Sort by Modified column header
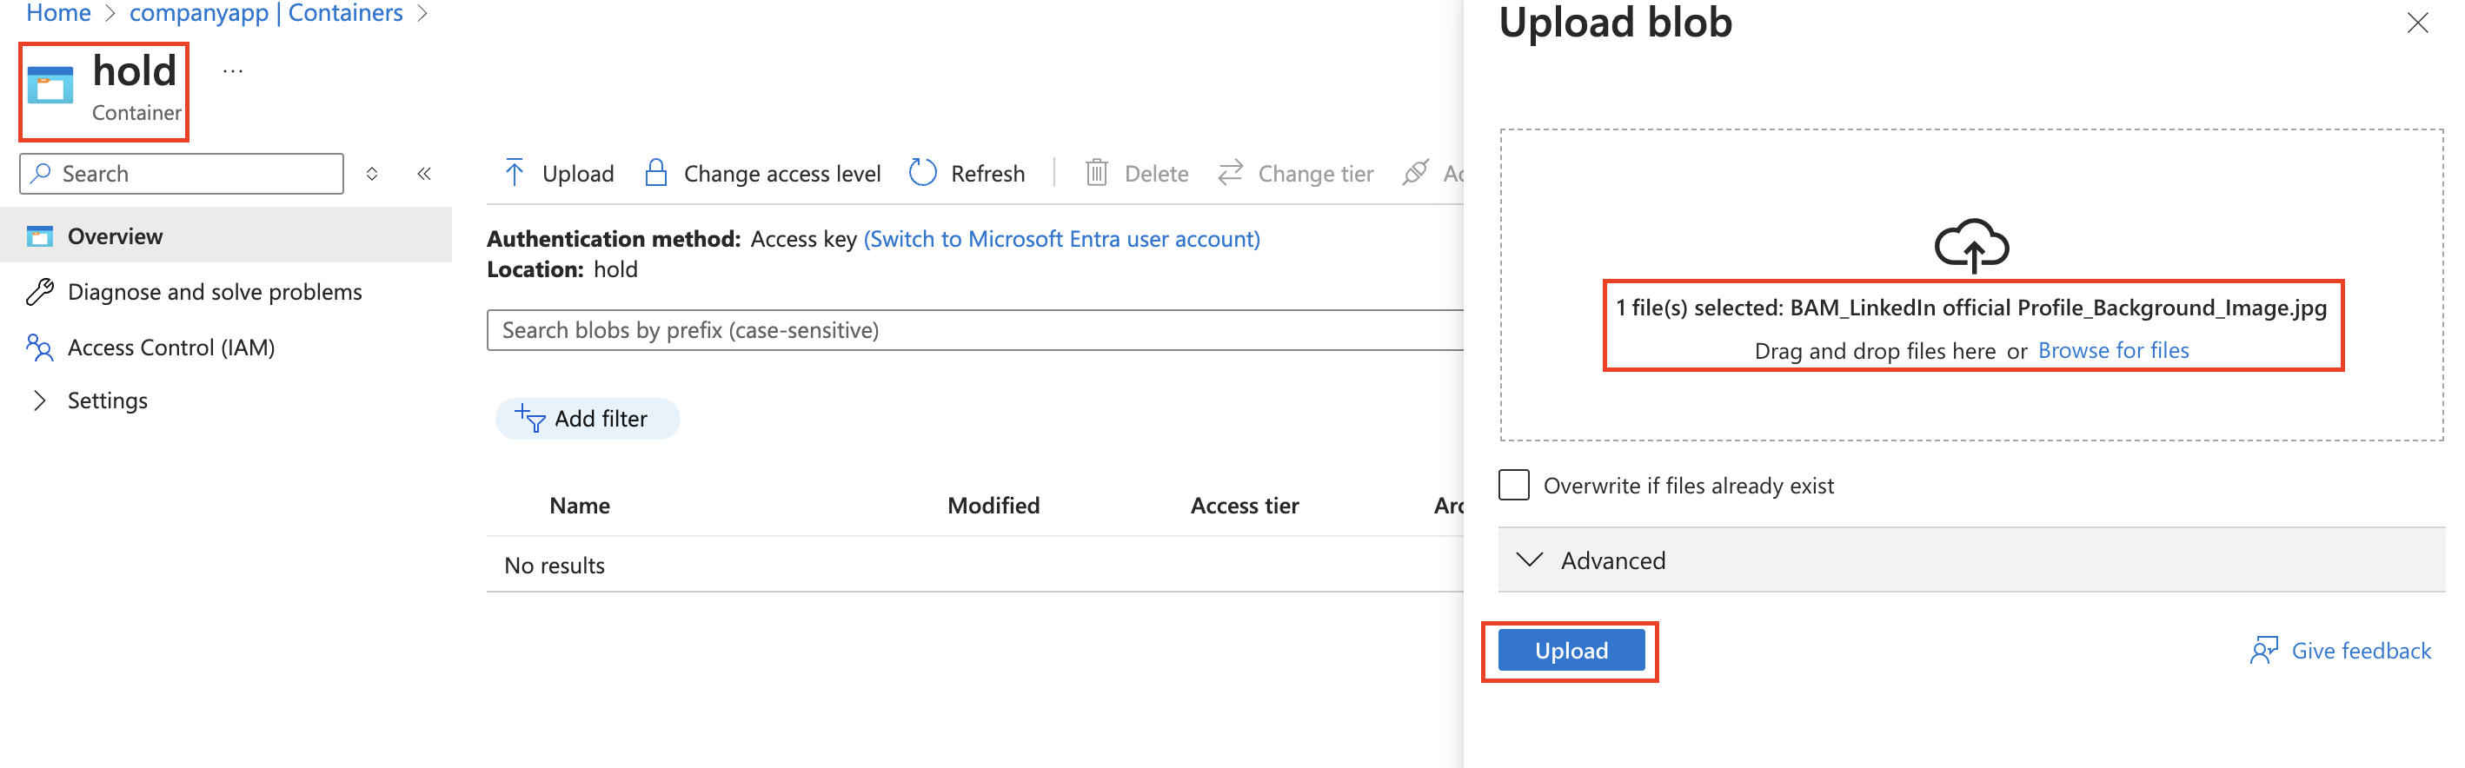This screenshot has width=2465, height=768. (x=993, y=505)
